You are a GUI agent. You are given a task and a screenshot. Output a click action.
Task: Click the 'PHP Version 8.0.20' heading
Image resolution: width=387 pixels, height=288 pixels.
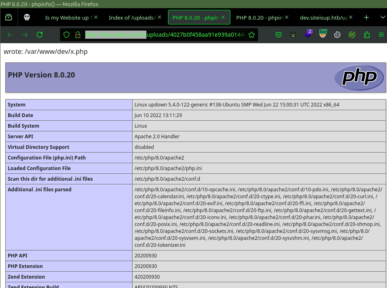coord(41,75)
